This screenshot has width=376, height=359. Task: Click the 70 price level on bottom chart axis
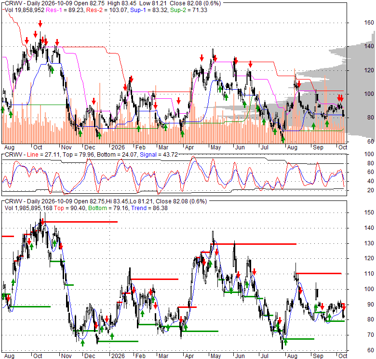tap(371, 335)
